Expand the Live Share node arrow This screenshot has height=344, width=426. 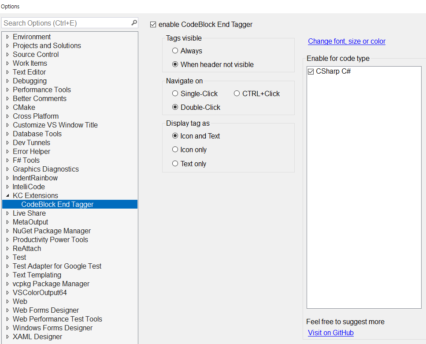point(7,213)
